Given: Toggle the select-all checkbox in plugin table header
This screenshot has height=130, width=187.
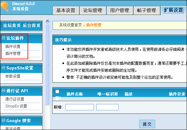Looking at the screenshot, I should pyautogui.click(x=57, y=92).
